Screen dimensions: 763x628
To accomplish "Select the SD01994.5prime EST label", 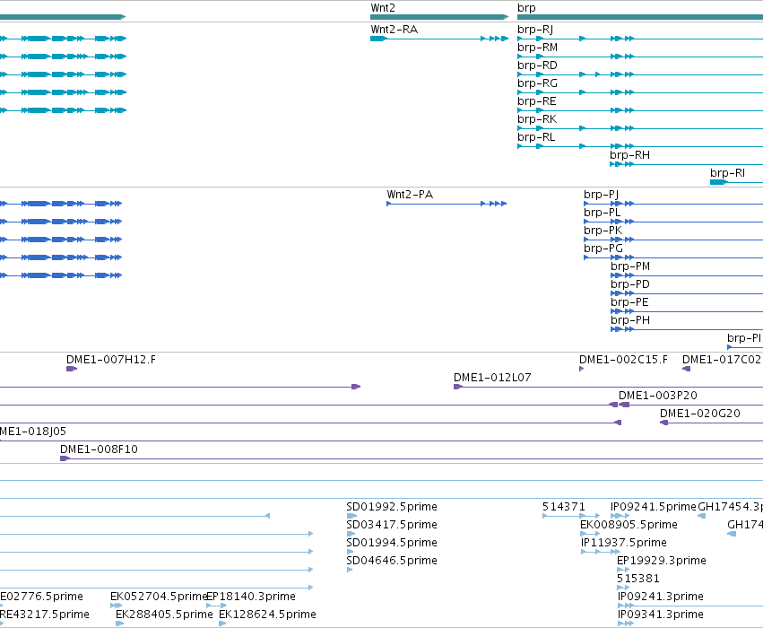I will click(x=392, y=544).
